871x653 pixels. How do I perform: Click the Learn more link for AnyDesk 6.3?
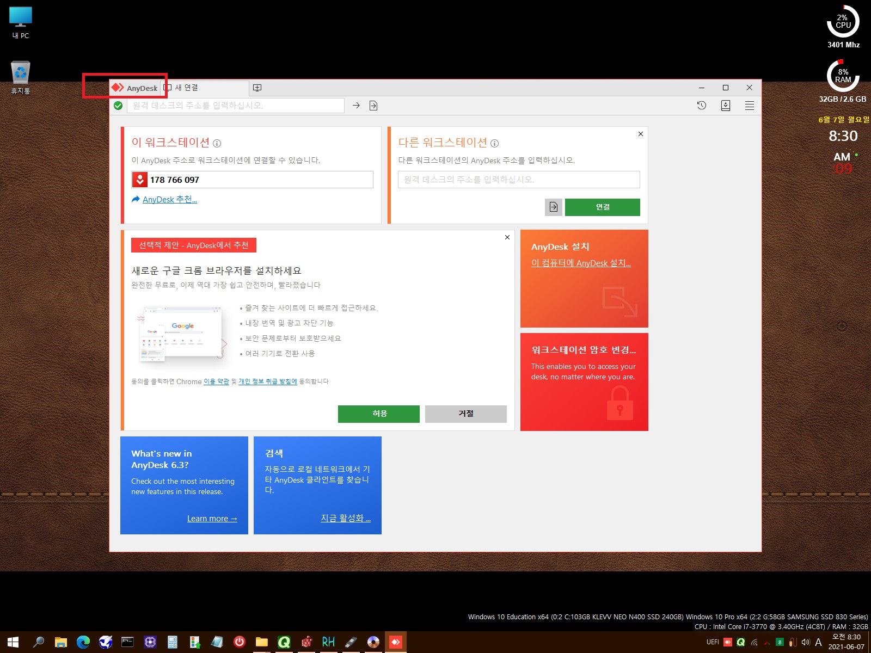[x=212, y=519]
